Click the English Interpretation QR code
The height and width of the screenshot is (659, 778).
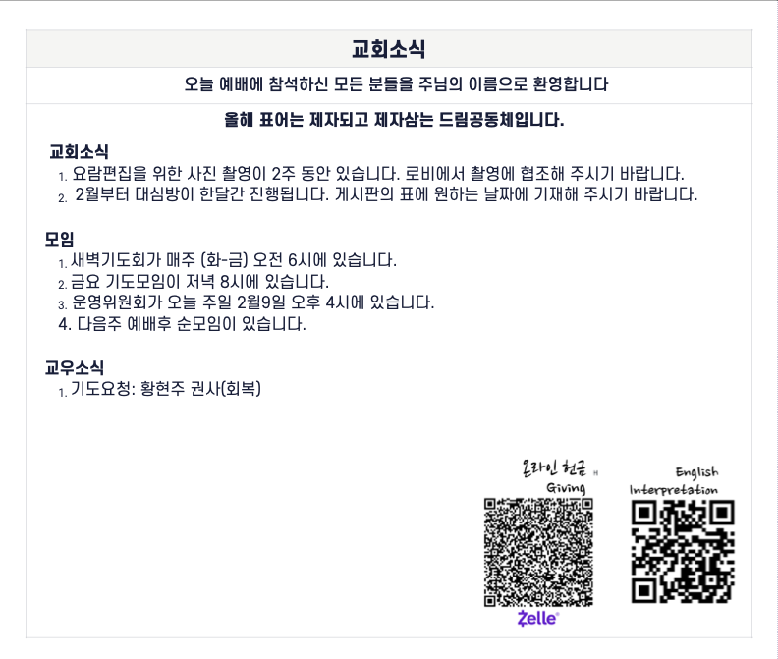click(683, 552)
